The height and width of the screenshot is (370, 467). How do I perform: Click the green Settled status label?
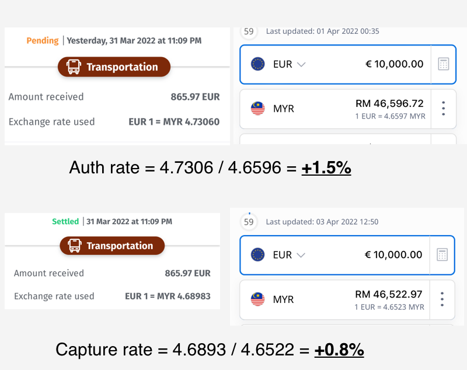65,222
